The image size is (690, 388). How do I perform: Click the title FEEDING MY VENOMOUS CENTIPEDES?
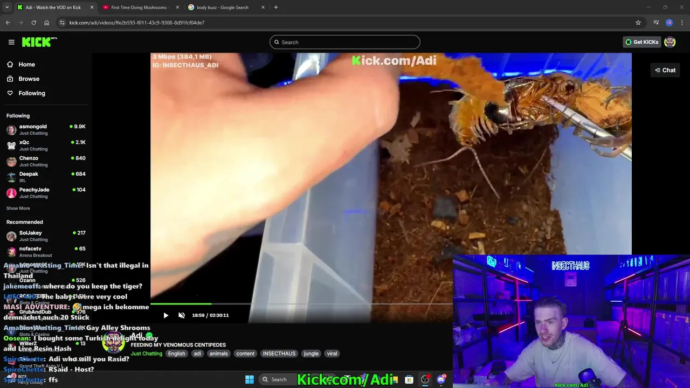pos(178,345)
